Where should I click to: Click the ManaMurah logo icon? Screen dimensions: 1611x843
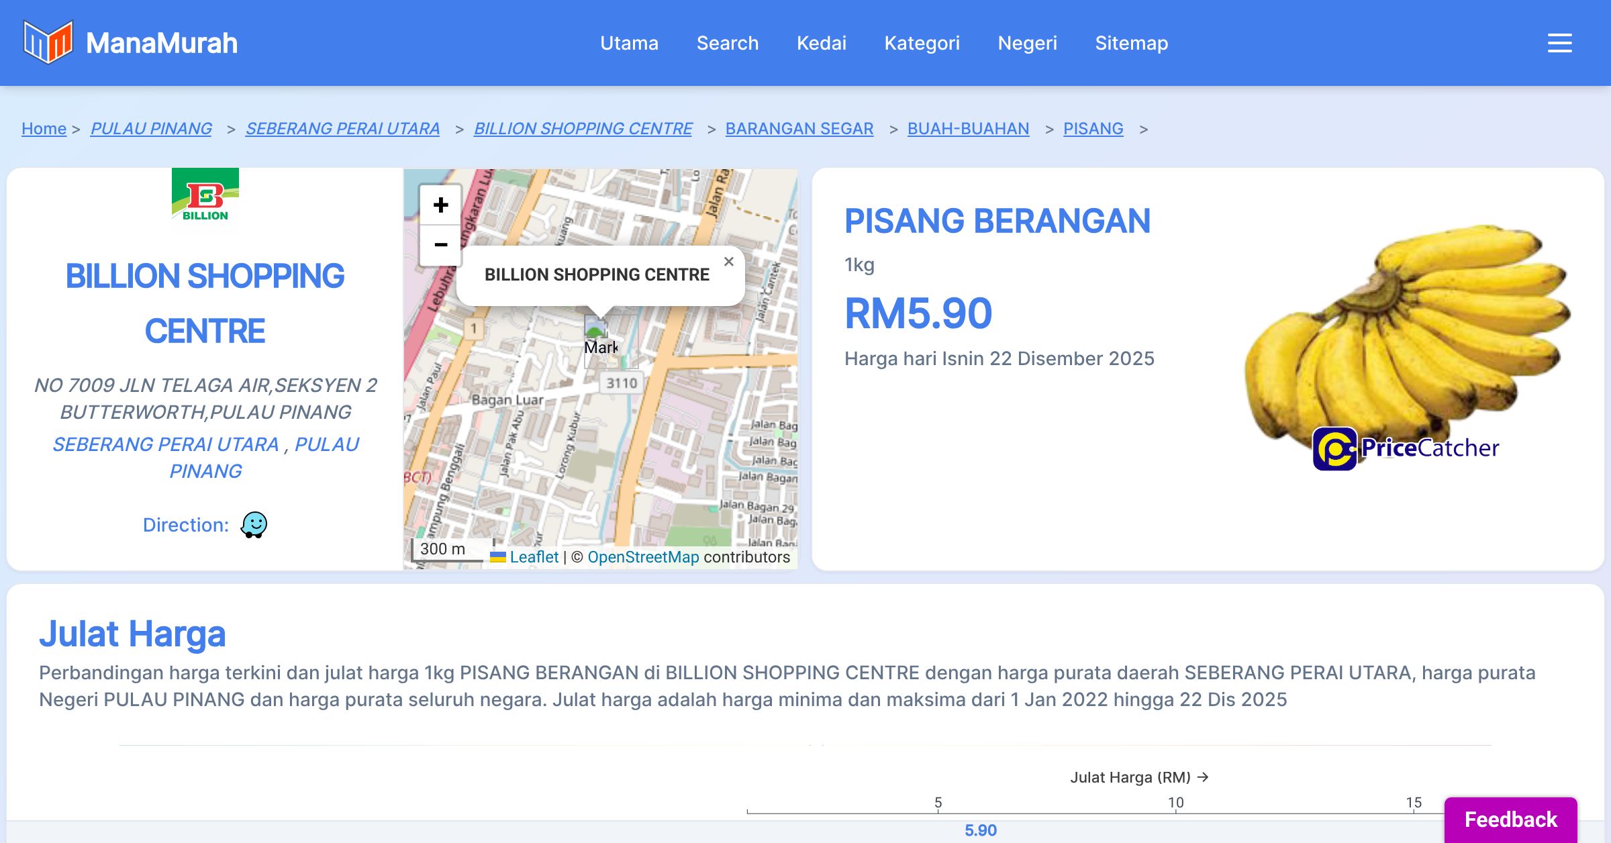[x=48, y=42]
